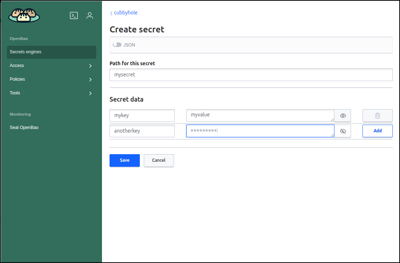
Task: Click the anotherkey key input
Action: 142,131
